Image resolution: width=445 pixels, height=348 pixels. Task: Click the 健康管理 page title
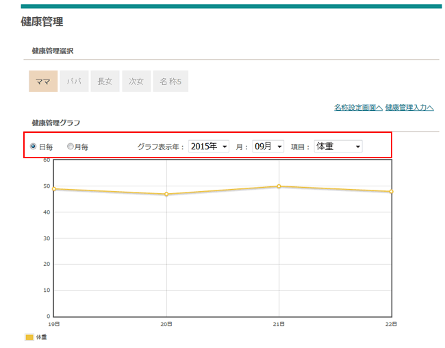42,22
